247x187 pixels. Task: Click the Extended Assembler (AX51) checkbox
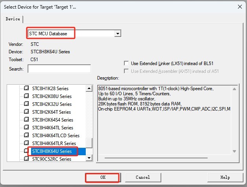point(126,71)
